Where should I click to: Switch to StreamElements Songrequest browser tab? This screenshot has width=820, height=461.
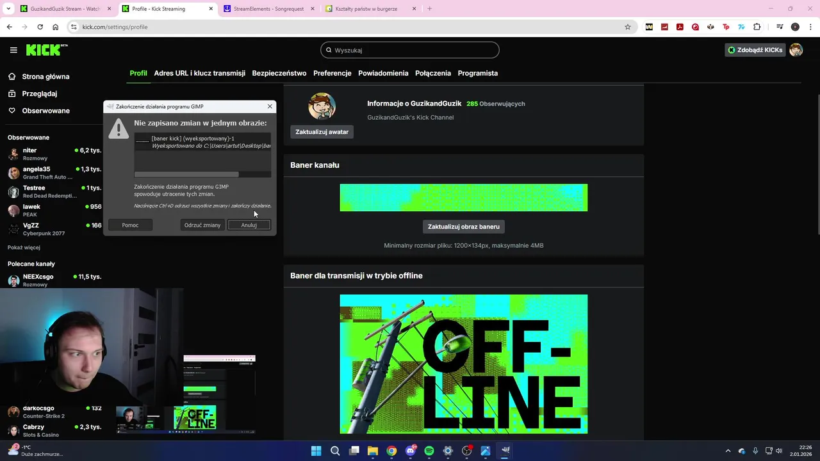point(269,9)
